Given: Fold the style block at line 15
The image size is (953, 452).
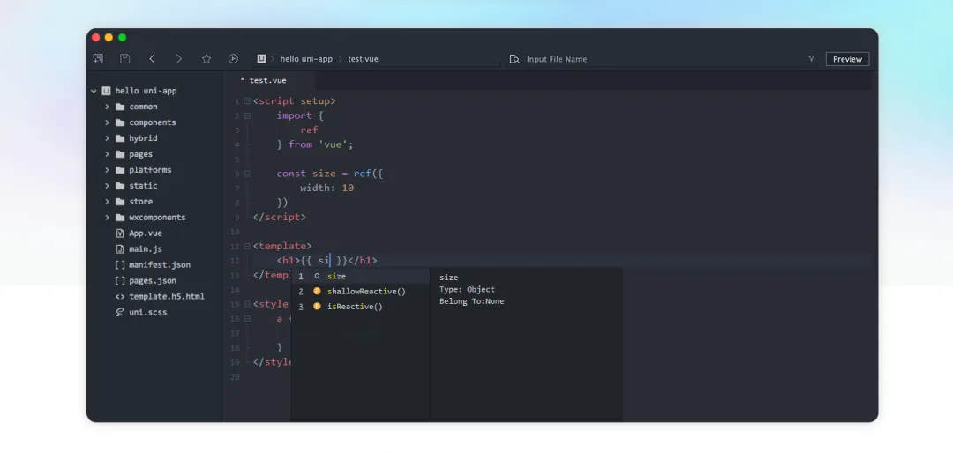Looking at the screenshot, I should [247, 304].
